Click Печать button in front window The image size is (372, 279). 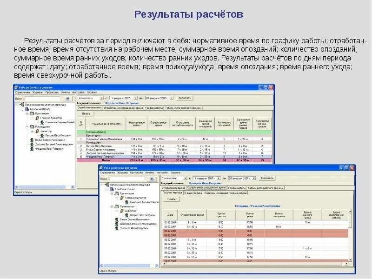click(171, 199)
